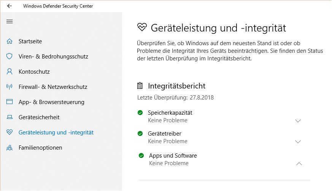Click the Gerätesicherheit laptop icon

pos(10,117)
